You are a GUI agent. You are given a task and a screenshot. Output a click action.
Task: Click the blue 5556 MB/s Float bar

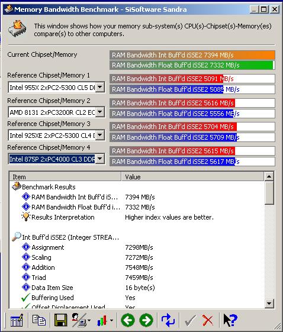[192, 114]
